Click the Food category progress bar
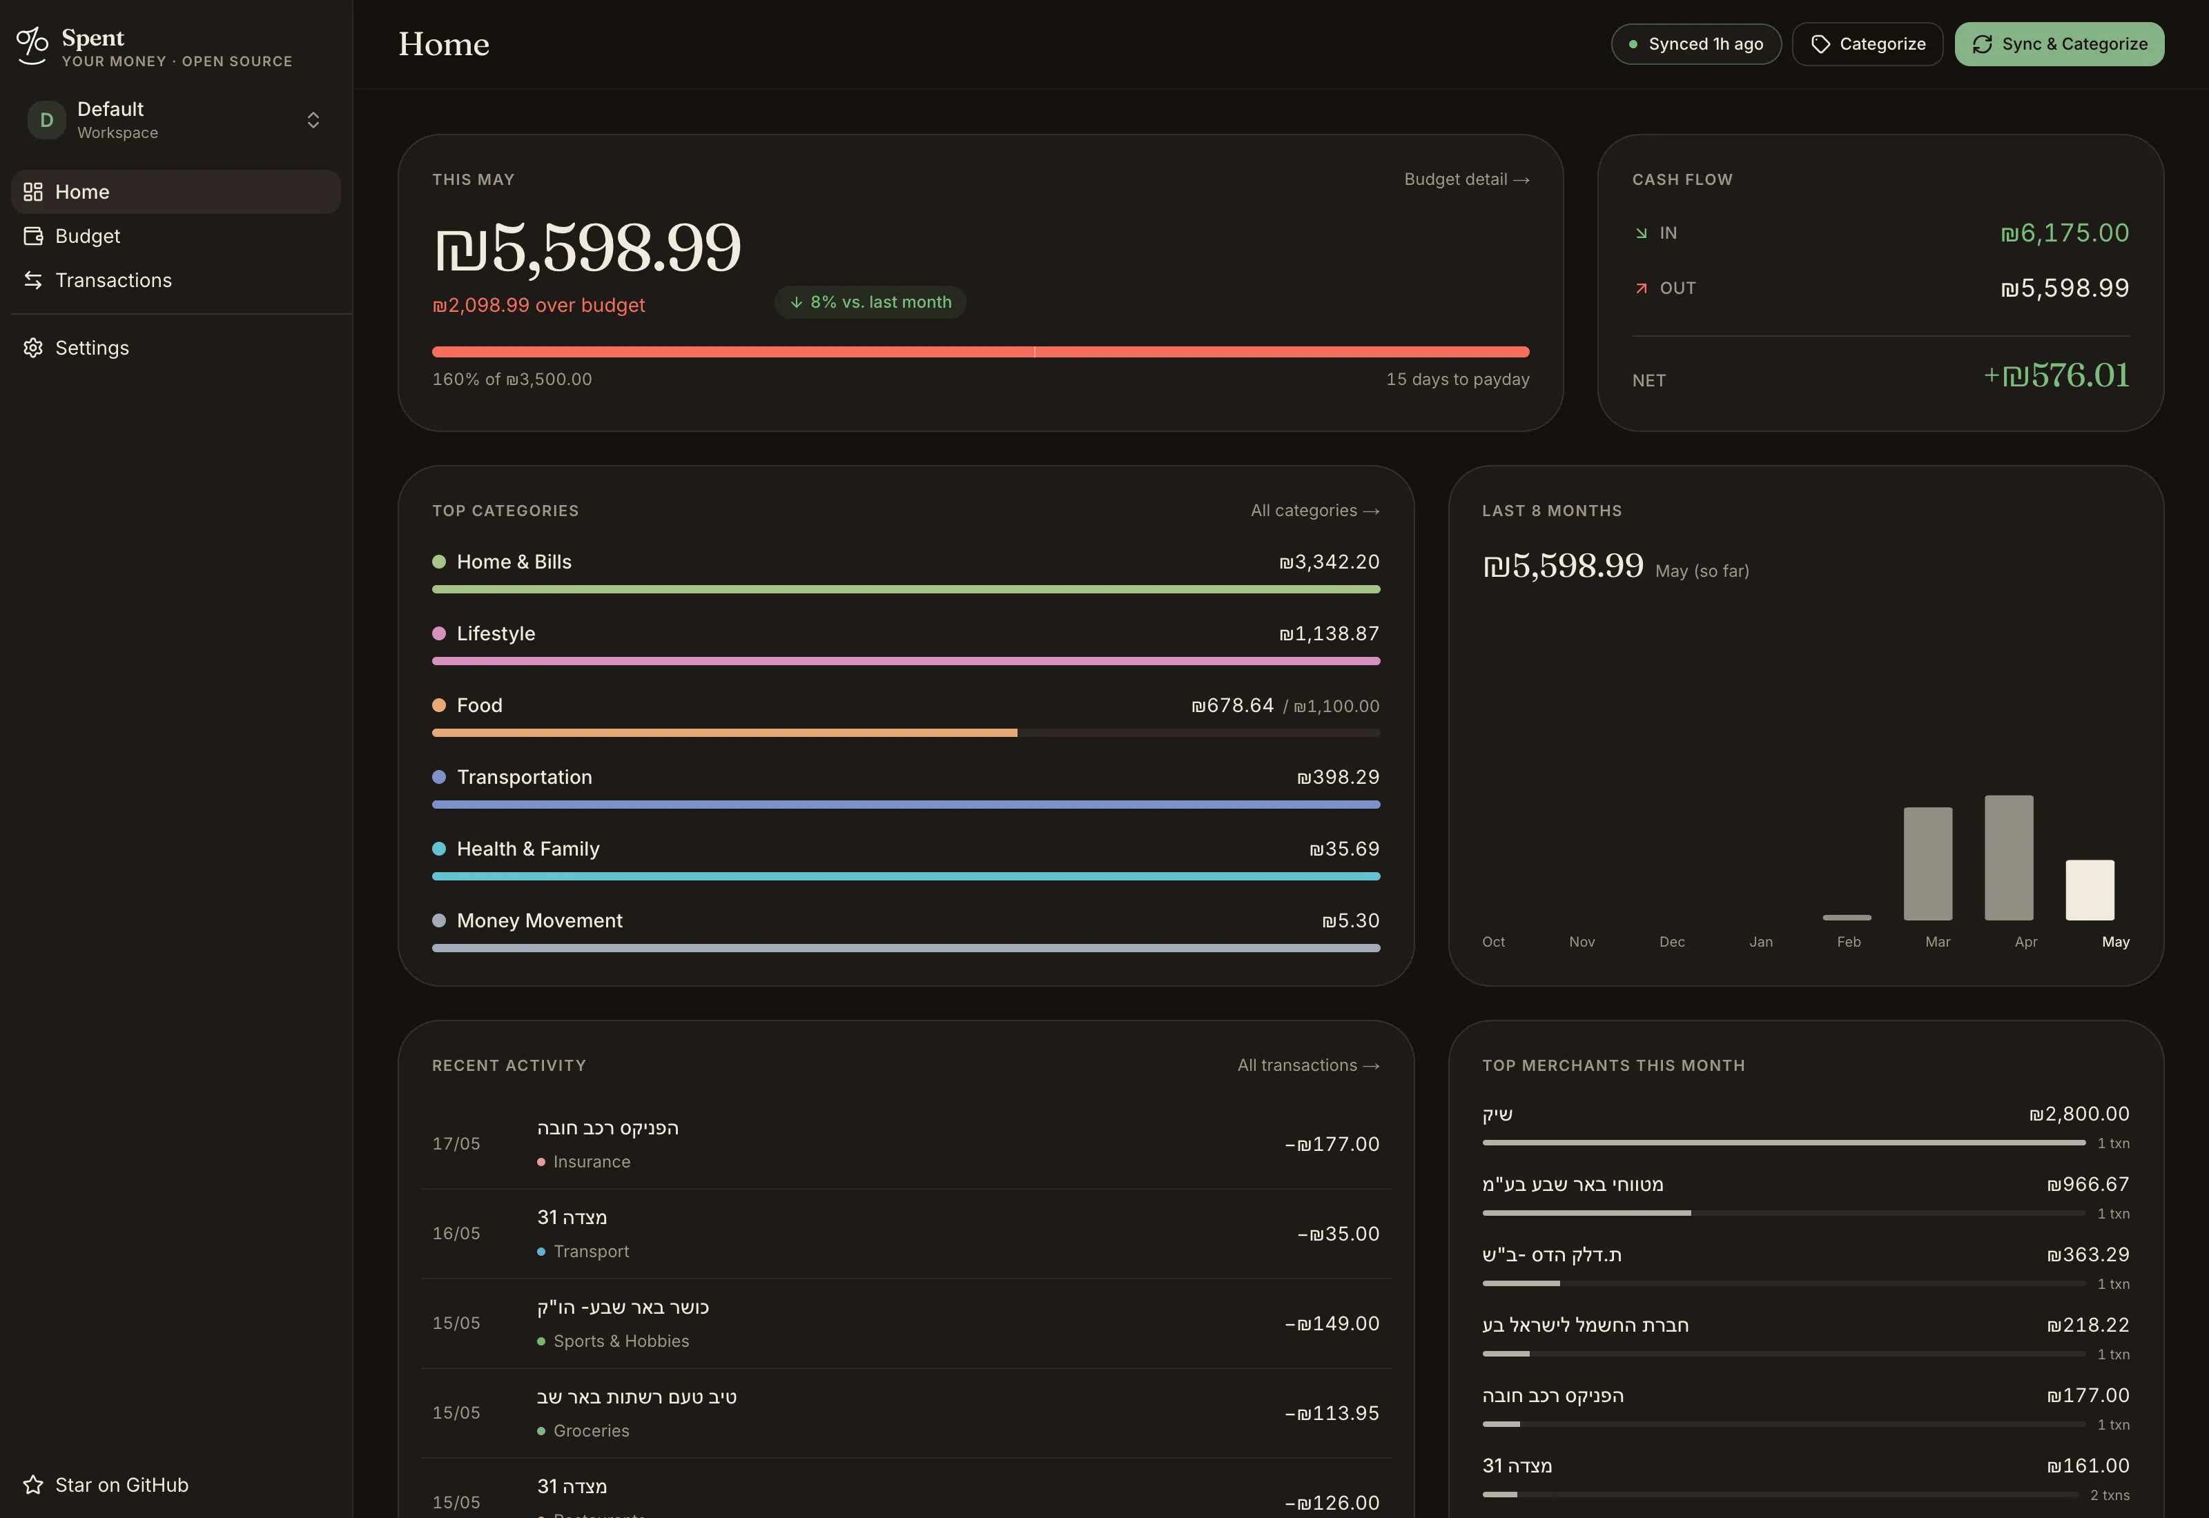The width and height of the screenshot is (2209, 1518). coord(906,732)
